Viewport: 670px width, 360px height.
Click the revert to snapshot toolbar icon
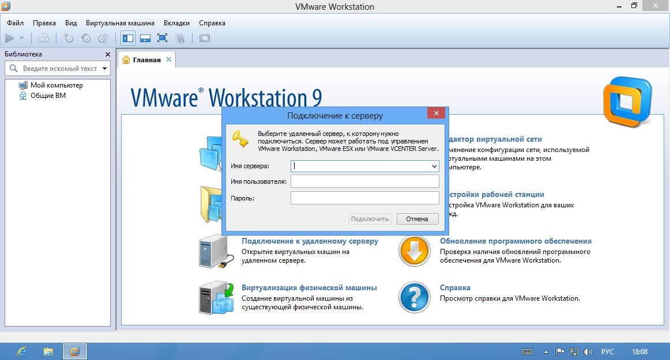pos(86,39)
